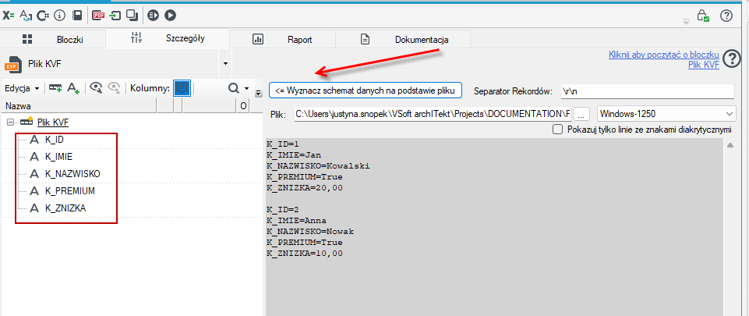
Task: Switch to the Raport tab
Action: click(282, 40)
